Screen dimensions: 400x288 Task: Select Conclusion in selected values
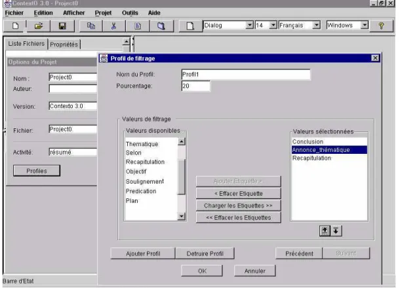click(329, 141)
